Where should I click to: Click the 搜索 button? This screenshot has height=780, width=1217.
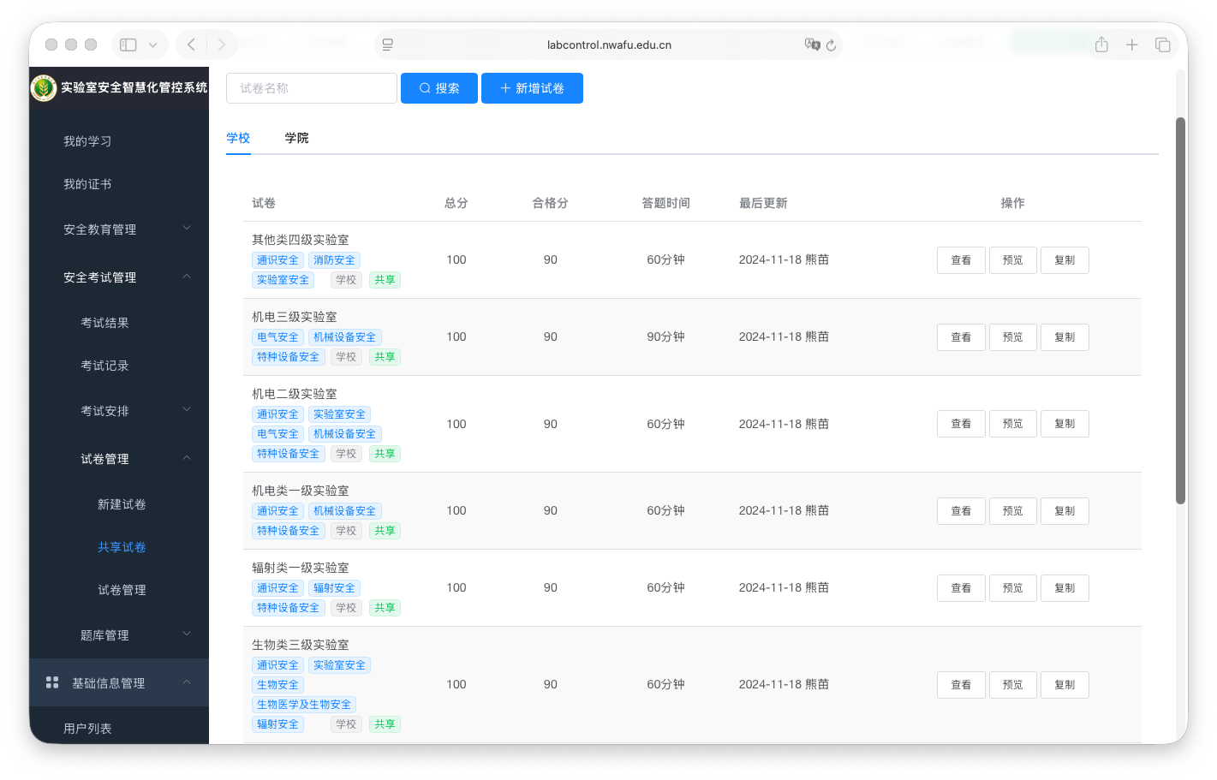point(439,88)
